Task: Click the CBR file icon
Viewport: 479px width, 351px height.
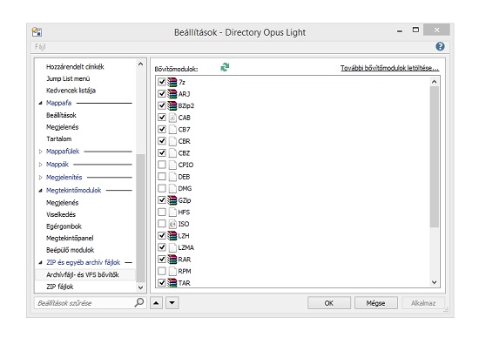Action: 173,141
